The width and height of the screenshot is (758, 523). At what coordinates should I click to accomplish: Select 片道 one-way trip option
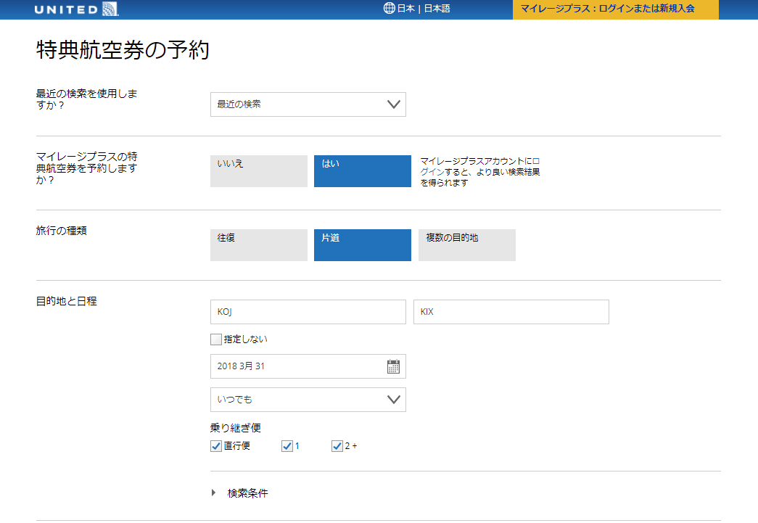coord(362,245)
